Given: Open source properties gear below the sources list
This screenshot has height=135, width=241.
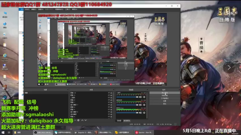Looking at the screenshot, I should [x=78, y=120].
